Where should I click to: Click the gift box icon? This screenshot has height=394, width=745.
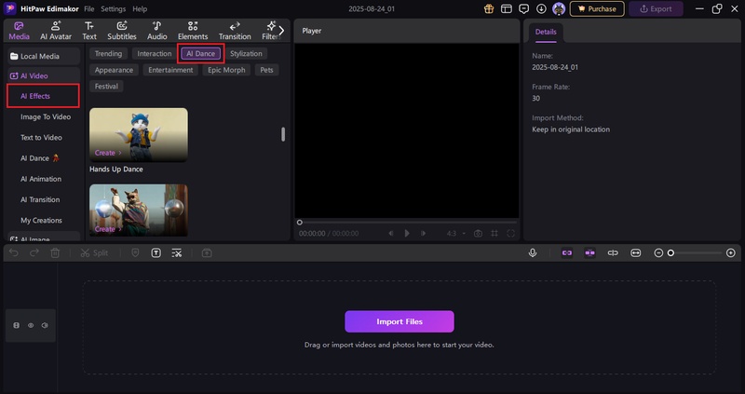(488, 8)
